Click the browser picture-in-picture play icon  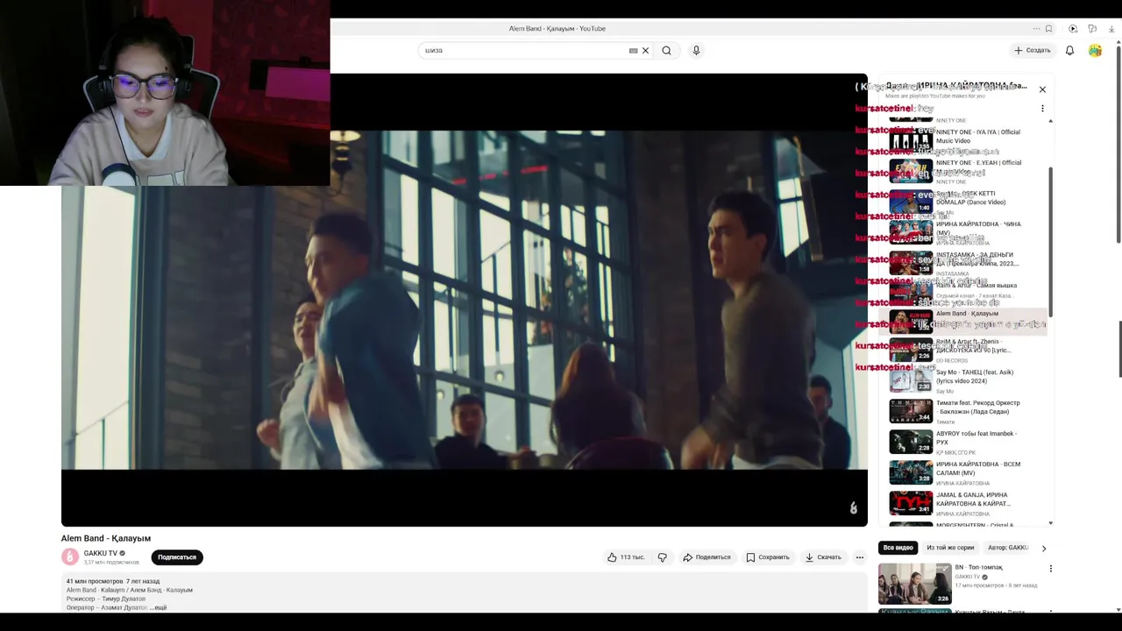[1073, 29]
